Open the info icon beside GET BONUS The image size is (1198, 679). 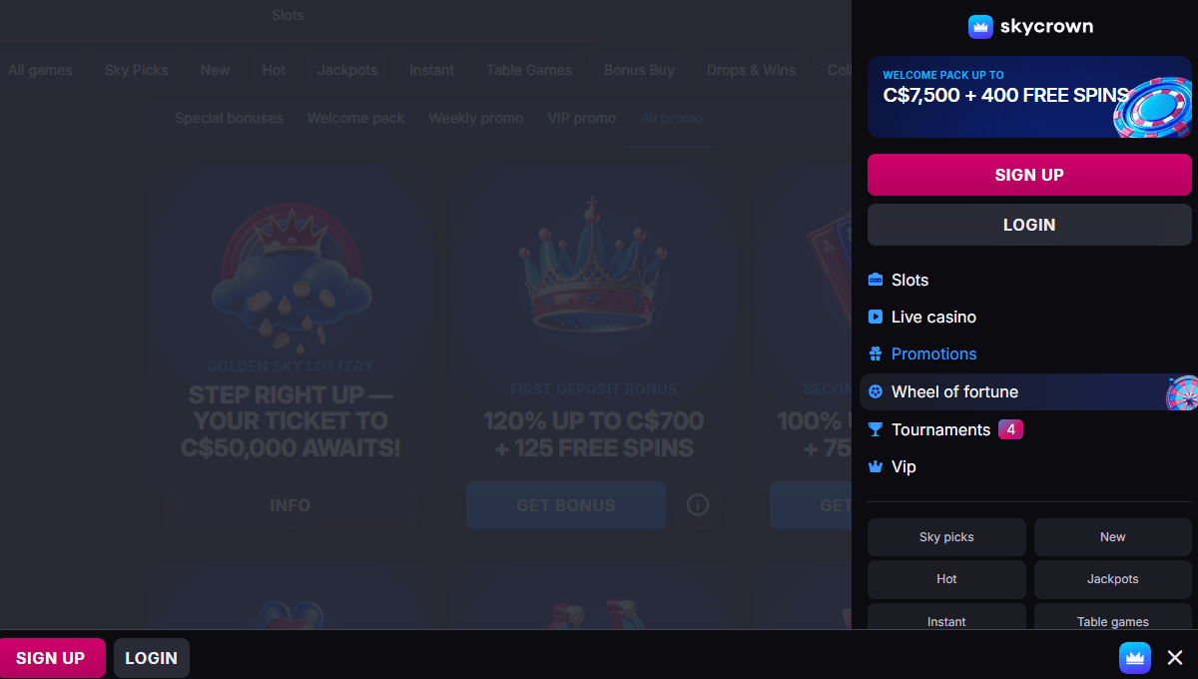(x=698, y=505)
